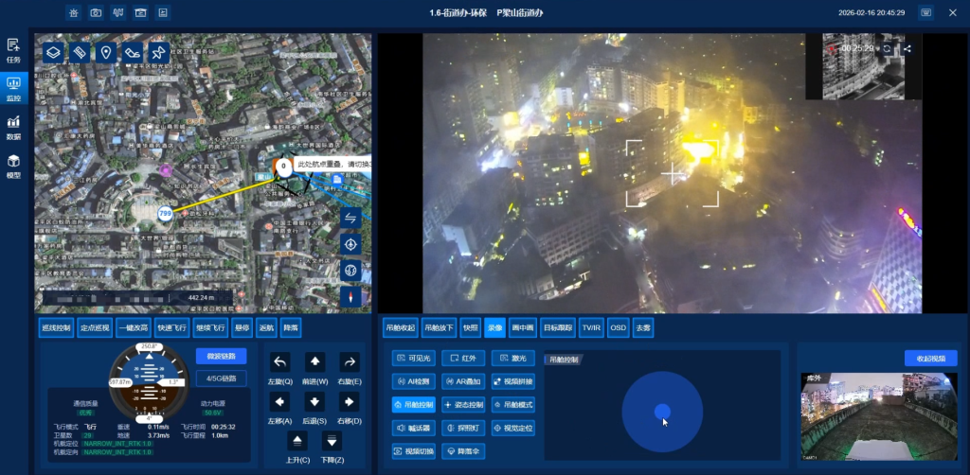Toggle the OSD overlay button
Screen dimensions: 970x475
click(x=618, y=328)
